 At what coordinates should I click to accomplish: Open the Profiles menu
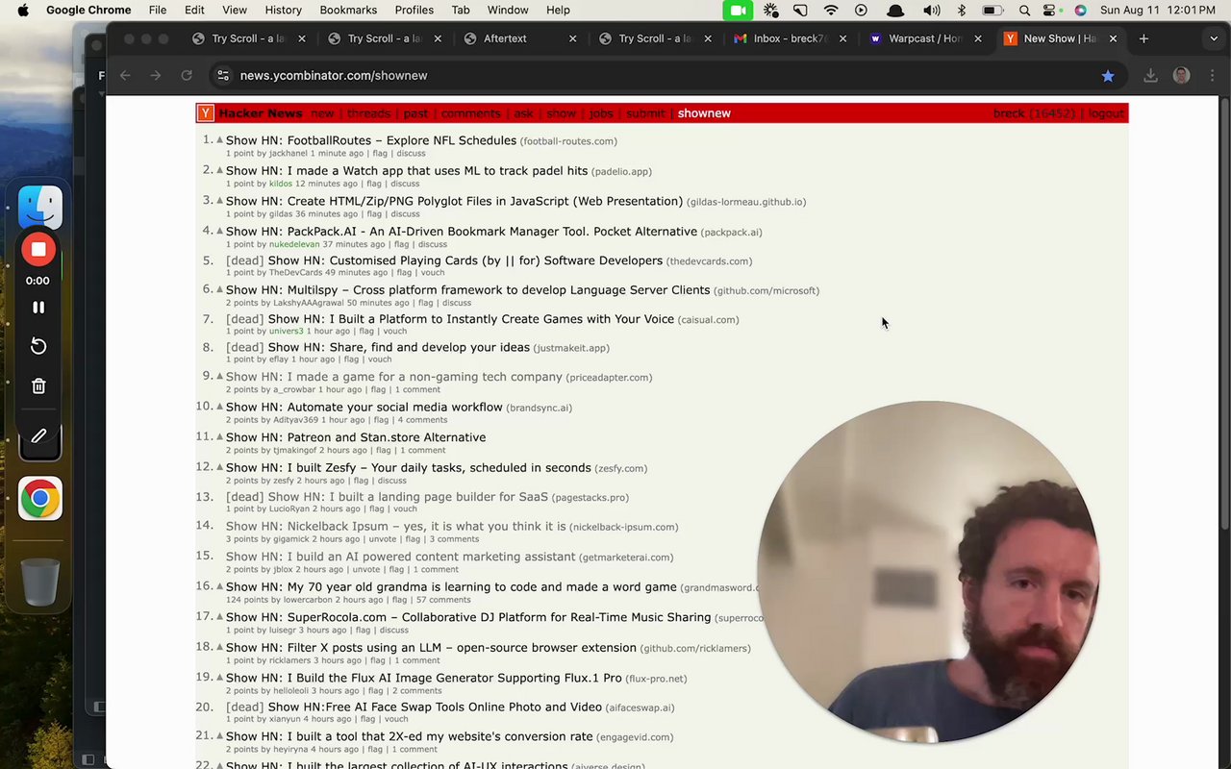coord(415,10)
